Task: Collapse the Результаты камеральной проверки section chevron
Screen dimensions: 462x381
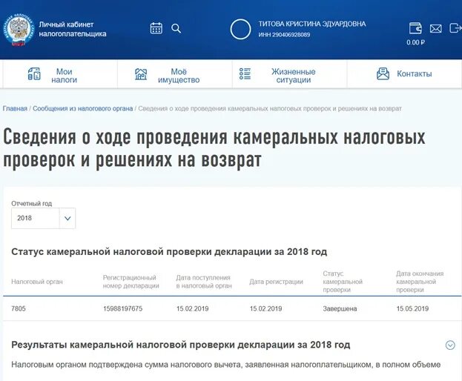Action: coord(450,345)
